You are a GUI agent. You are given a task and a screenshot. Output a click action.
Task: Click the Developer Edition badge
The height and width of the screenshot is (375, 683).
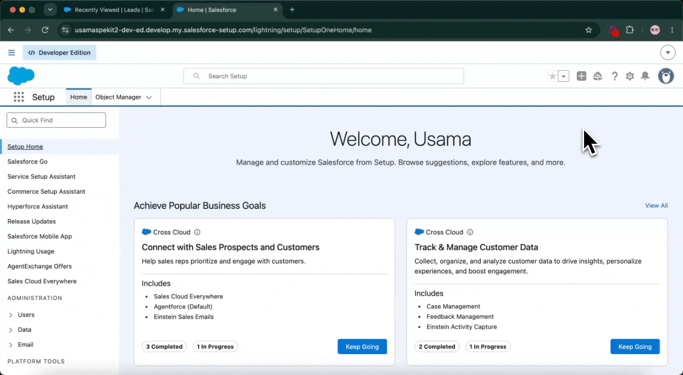[59, 53]
